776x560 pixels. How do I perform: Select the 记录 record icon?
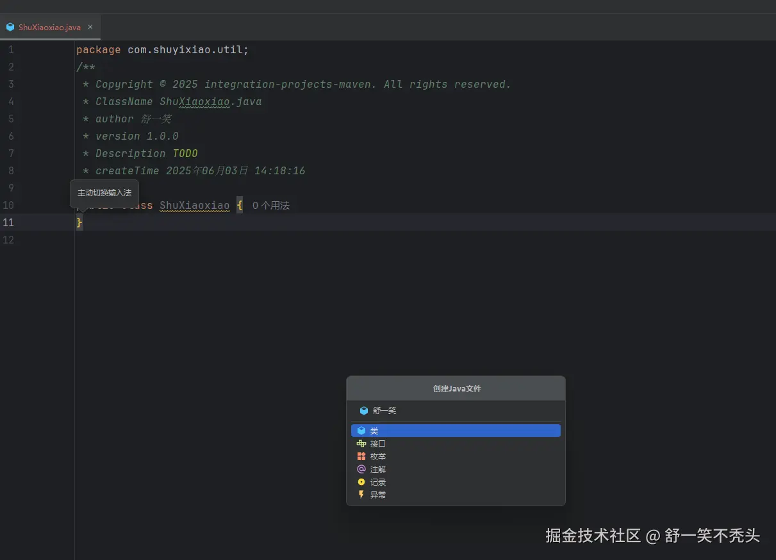[x=361, y=482]
